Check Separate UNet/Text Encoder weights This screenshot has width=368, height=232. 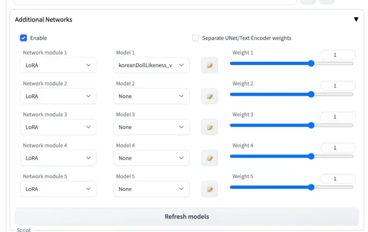click(x=196, y=38)
